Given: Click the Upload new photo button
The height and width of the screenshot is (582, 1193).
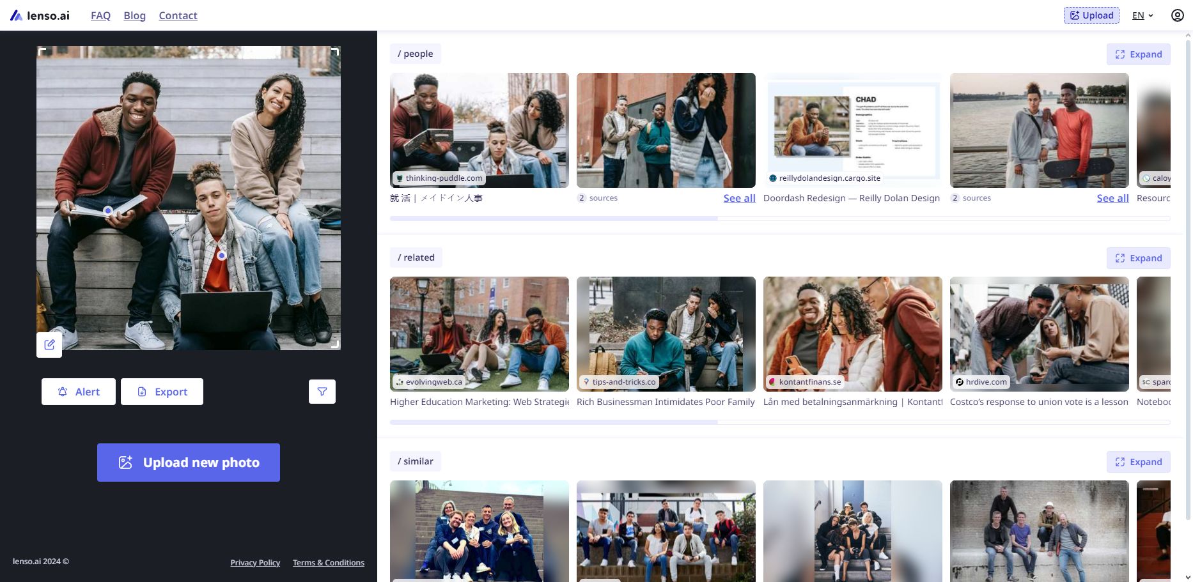Looking at the screenshot, I should point(189,462).
